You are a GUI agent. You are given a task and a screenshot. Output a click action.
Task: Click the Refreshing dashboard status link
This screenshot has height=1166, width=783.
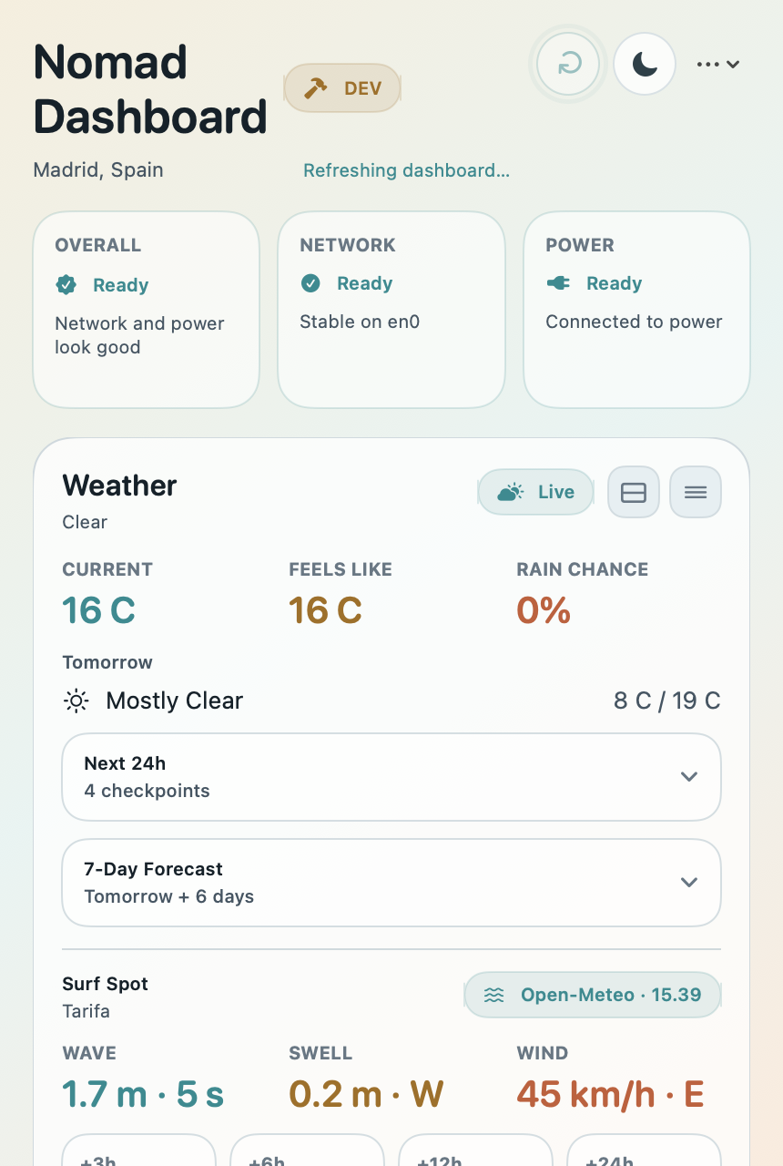tap(406, 170)
